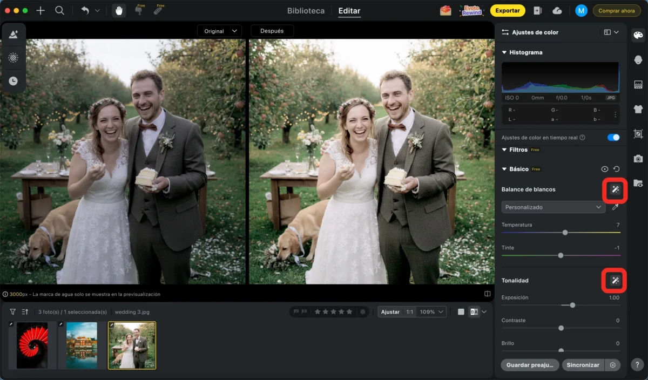Screen dimensions: 648x380
Task: Select the white balance eyedropper tool
Action: [x=615, y=207]
